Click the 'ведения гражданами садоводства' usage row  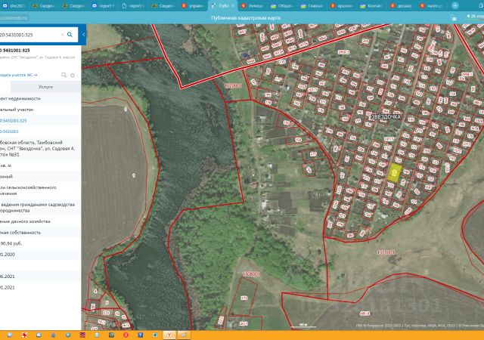coord(40,207)
